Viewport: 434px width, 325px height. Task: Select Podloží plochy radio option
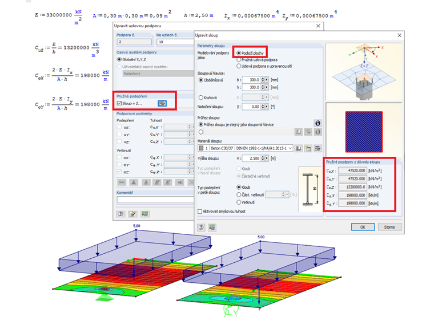239,53
